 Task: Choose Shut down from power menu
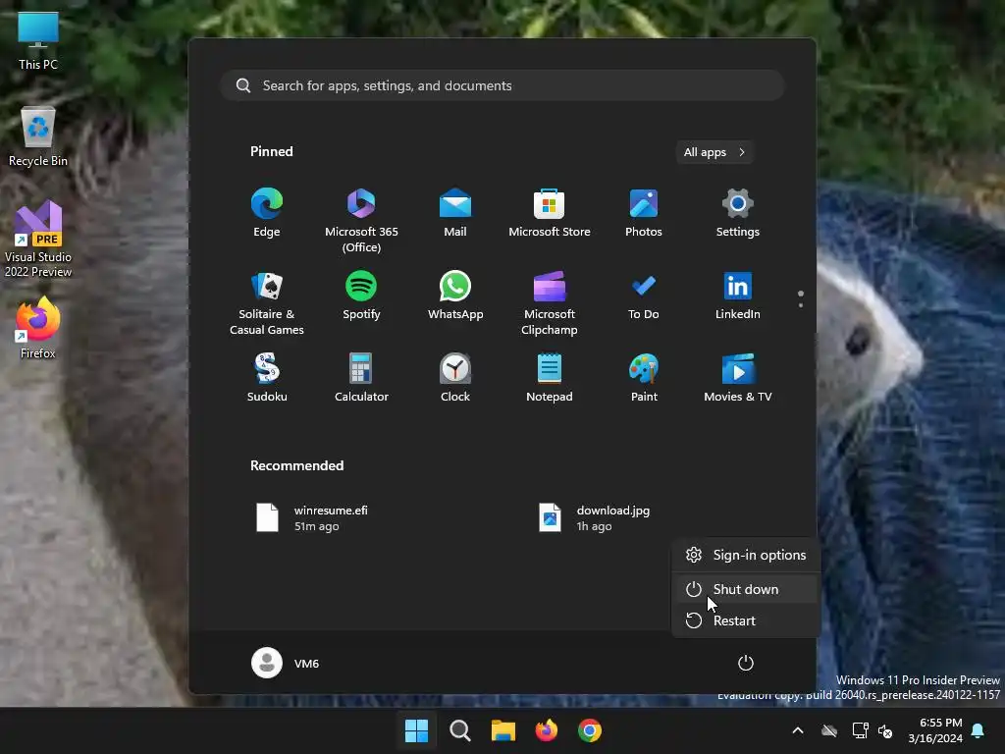point(746,589)
